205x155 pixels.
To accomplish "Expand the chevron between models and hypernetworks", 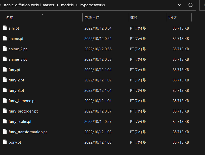I will 77,5.
